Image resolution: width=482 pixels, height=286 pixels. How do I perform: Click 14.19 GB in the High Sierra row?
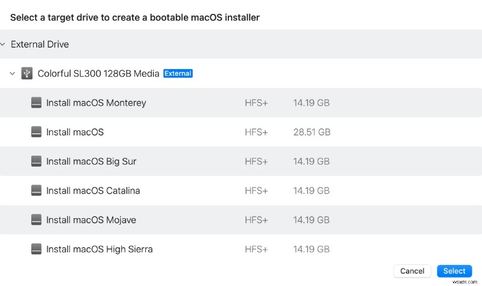(x=311, y=249)
